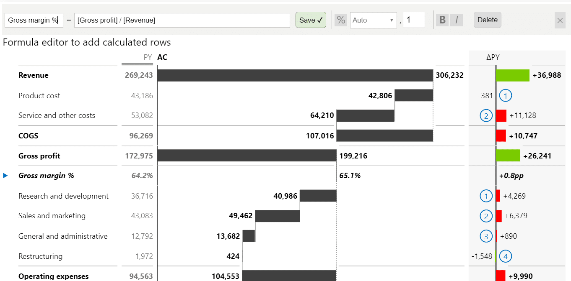571x281 pixels.
Task: Click the decimal places field
Action: 414,20
